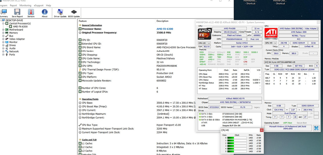Collapse the Central Processor(s) node
Image resolution: width=323 pixels, height=155 pixels.
[x=3, y=23]
